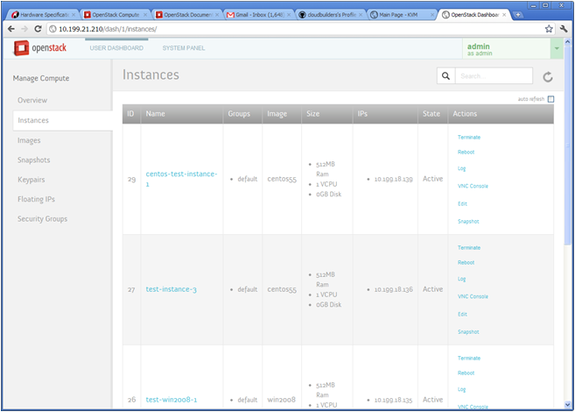Expand the admin user dropdown arrow

557,48
